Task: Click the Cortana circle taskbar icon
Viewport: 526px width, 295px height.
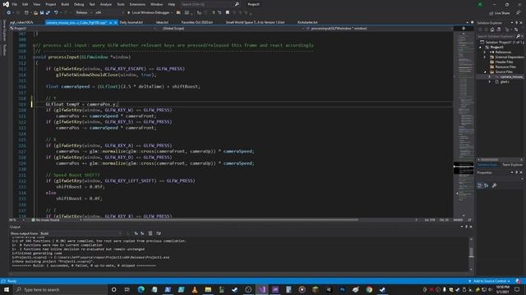Action: [x=113, y=289]
